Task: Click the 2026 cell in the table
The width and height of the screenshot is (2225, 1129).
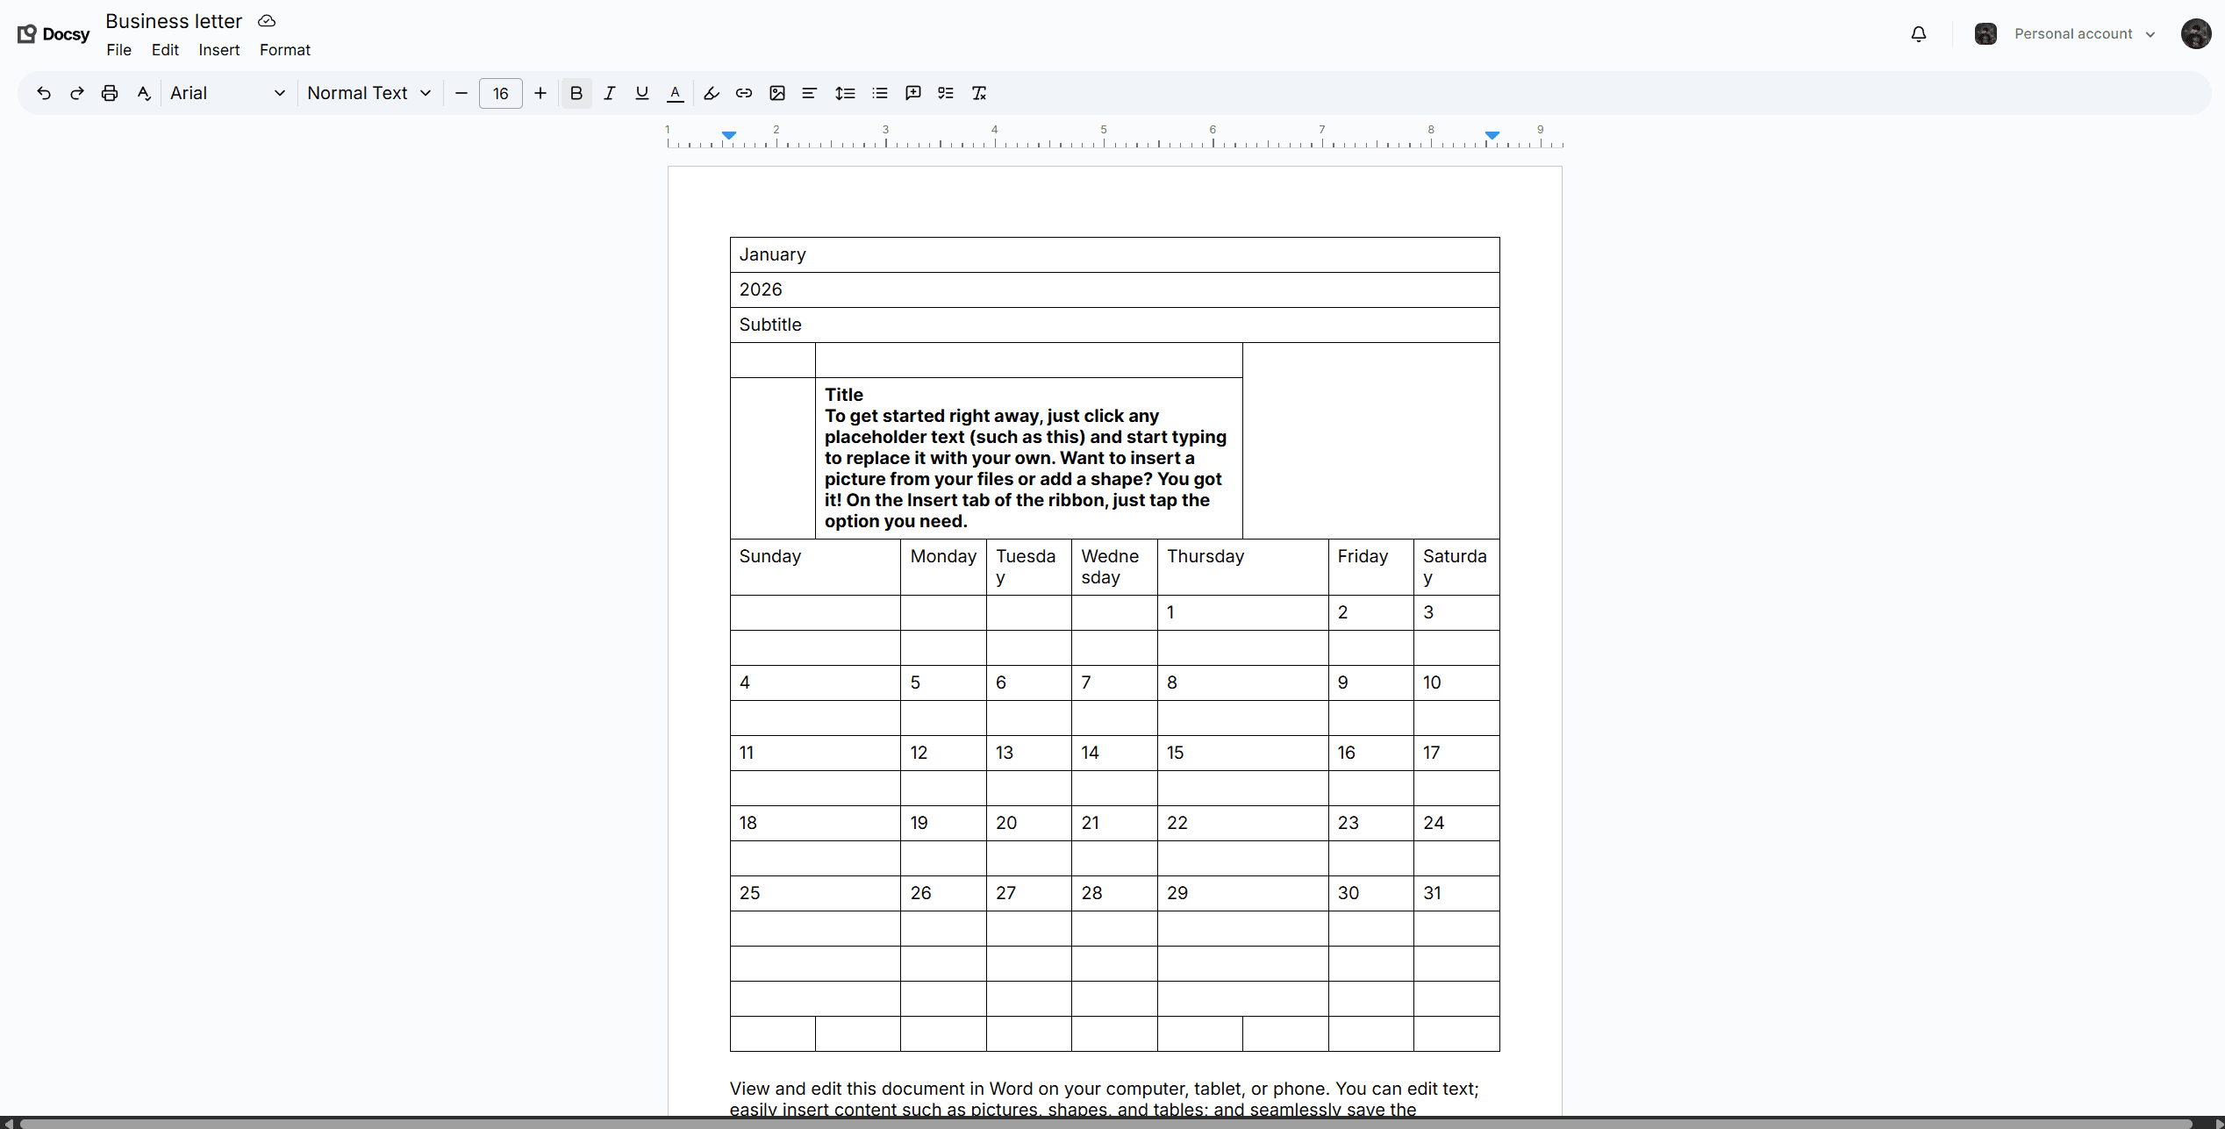Action: (1114, 289)
